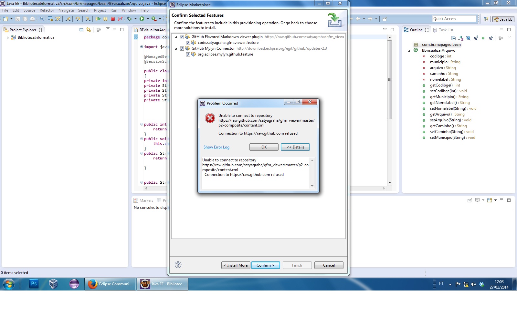Image resolution: width=517 pixels, height=326 pixels.
Task: Open the Refactor menu
Action: (47, 10)
